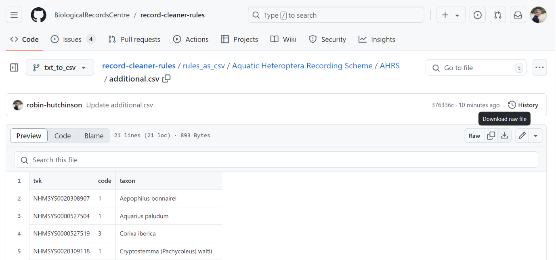Open your pull requests from the header
The image size is (556, 260).
497,15
